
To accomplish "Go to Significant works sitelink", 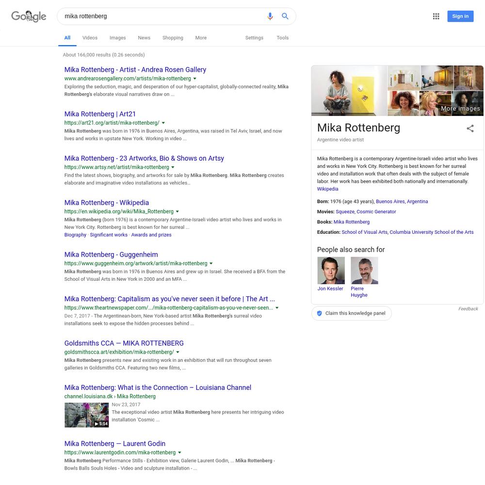I will click(109, 235).
